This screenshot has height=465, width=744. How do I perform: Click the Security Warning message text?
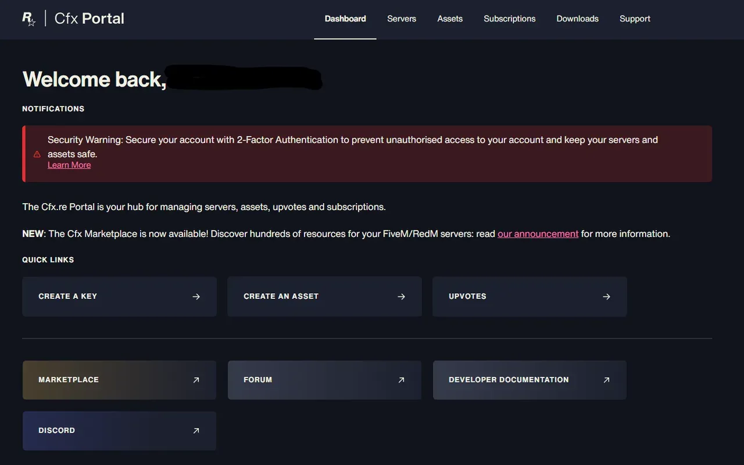(x=353, y=147)
